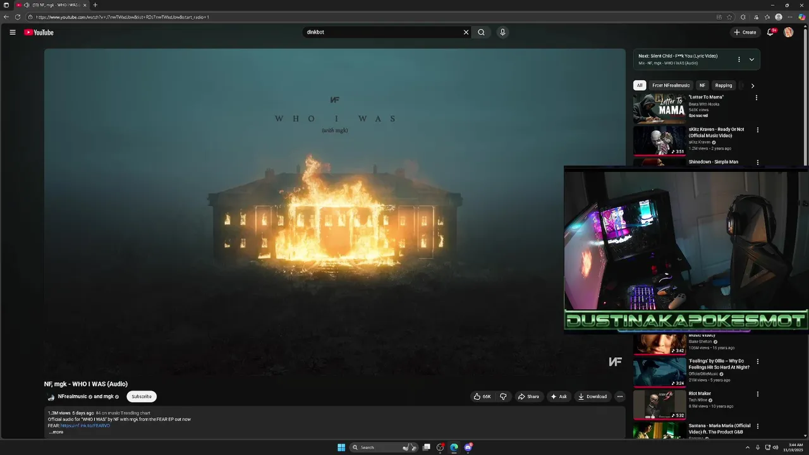Select the 'NF' filter chip
Viewport: 809px width, 455px height.
point(702,85)
